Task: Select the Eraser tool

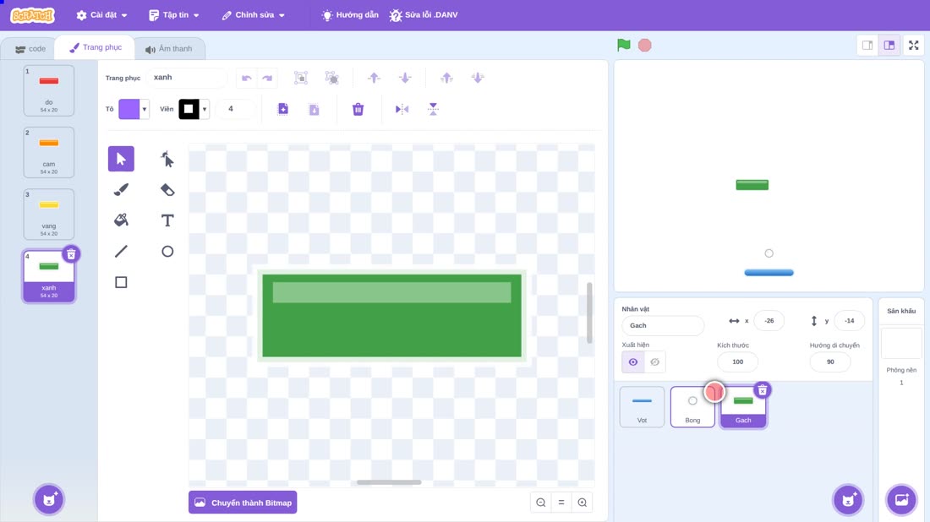Action: [x=167, y=189]
